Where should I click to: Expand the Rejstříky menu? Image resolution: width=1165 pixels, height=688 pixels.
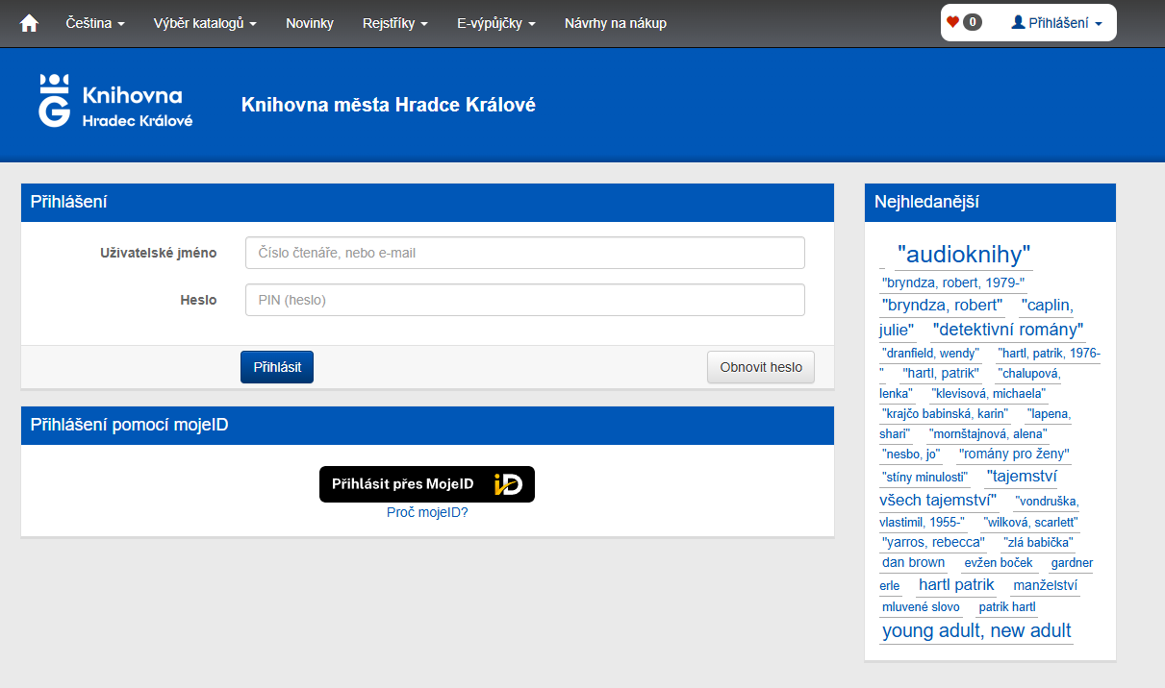[x=394, y=23]
